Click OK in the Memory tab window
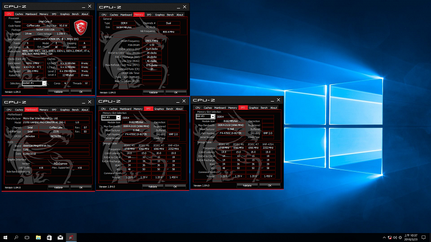 (175, 91)
